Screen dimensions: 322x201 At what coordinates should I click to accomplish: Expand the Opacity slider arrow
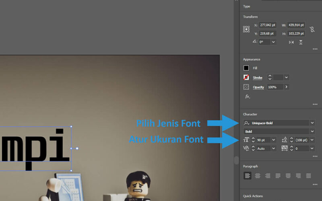[x=286, y=87]
